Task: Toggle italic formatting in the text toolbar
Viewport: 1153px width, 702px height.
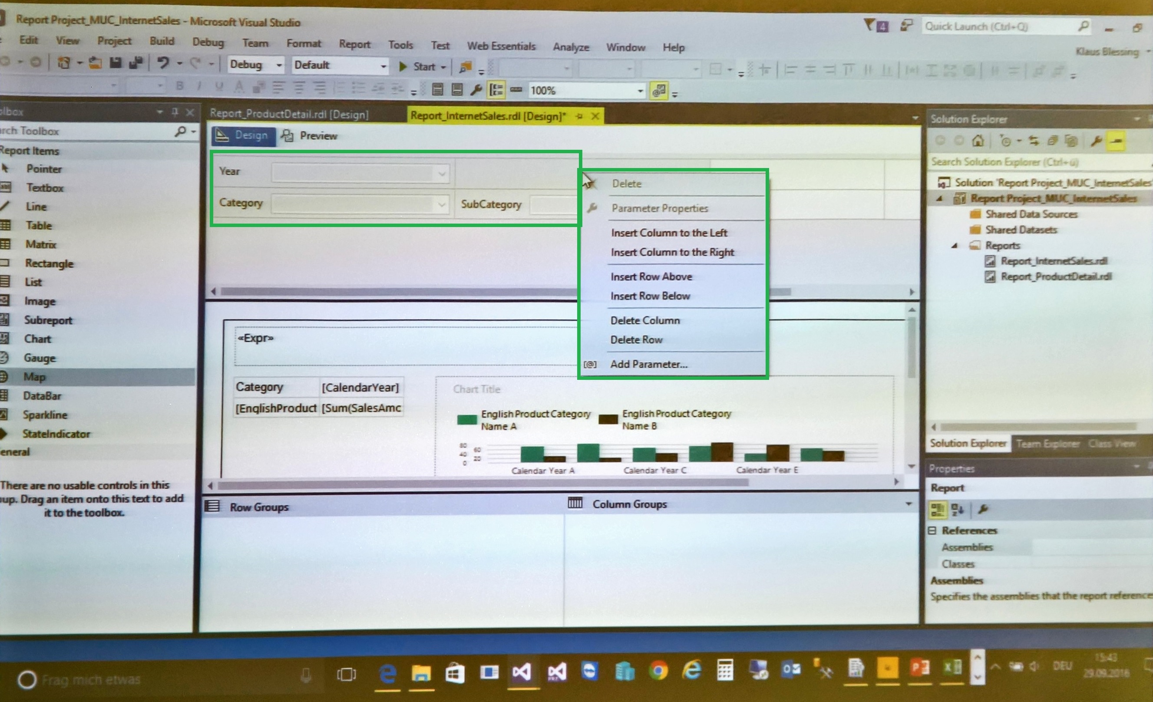Action: [x=199, y=87]
